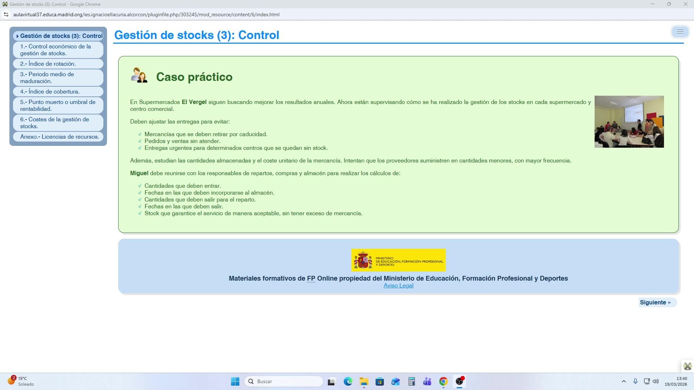Open Punto muerto o umbral de rentabilidad
Viewport: 694px width, 390px height.
point(58,105)
